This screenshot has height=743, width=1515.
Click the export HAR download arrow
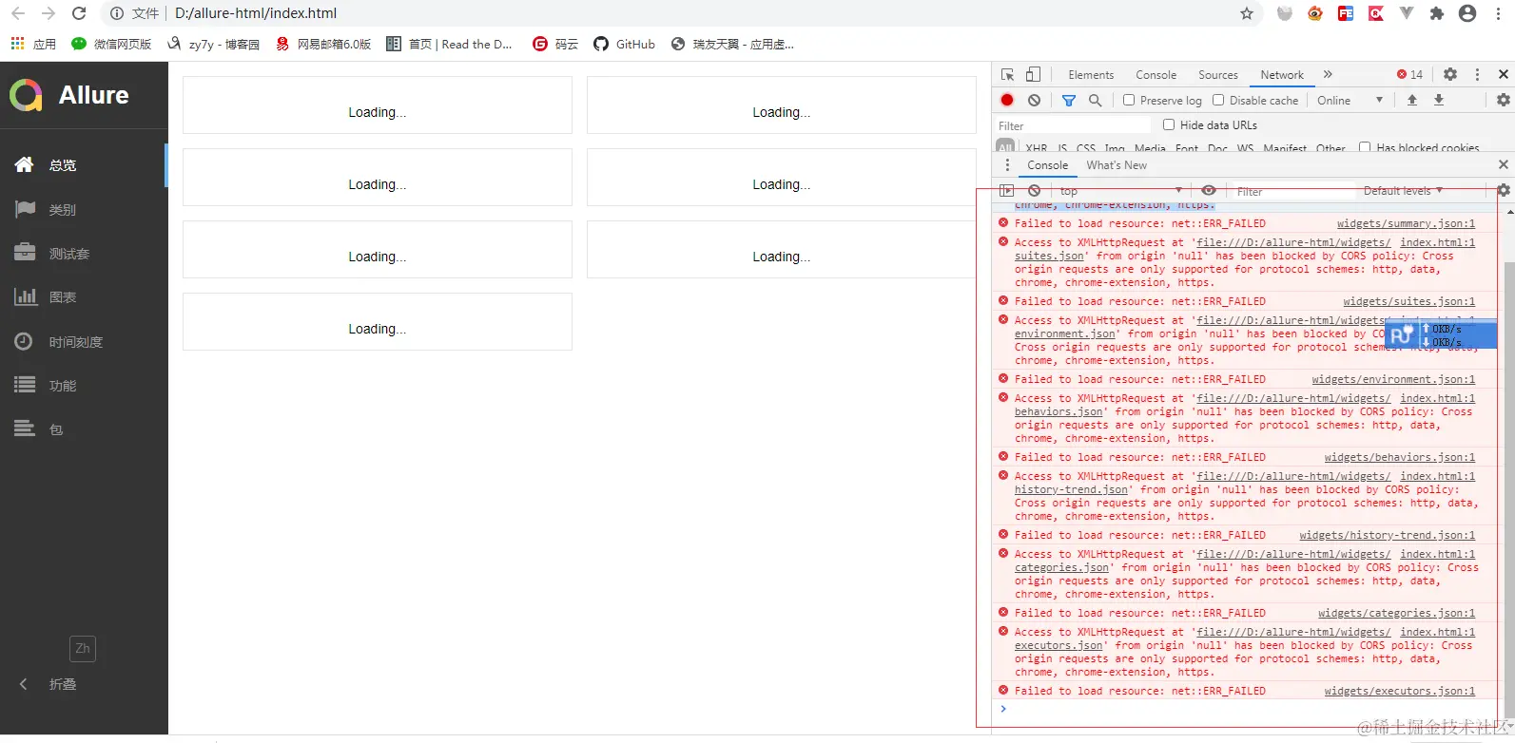click(1439, 100)
